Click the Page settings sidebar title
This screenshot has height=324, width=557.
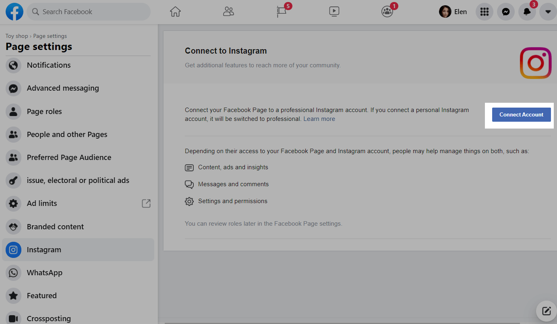39,47
